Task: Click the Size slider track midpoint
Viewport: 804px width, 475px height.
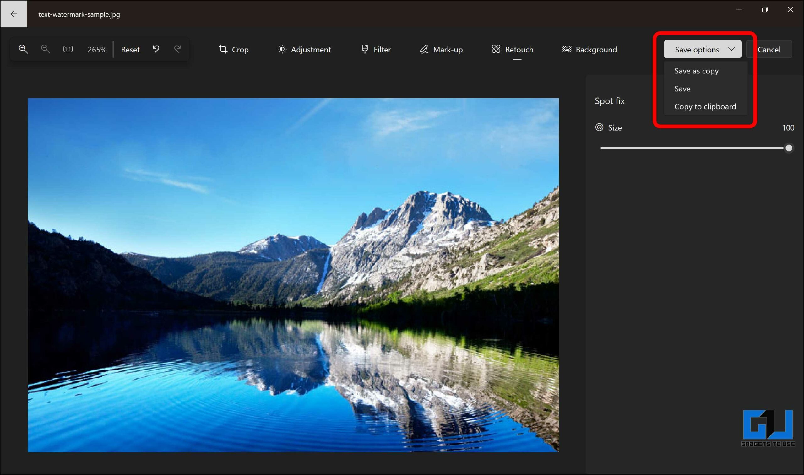Action: pyautogui.click(x=694, y=148)
